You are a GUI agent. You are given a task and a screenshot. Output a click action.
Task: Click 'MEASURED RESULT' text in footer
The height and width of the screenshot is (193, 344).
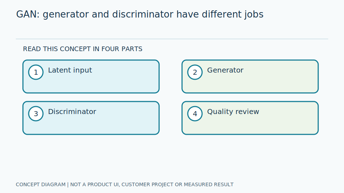click(209, 185)
